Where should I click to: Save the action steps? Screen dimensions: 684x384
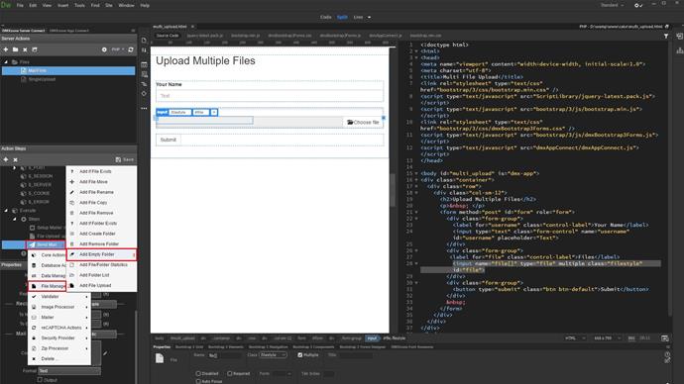125,159
